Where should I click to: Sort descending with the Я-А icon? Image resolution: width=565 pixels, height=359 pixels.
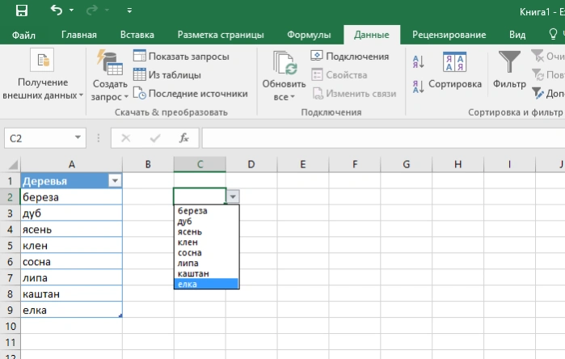418,87
